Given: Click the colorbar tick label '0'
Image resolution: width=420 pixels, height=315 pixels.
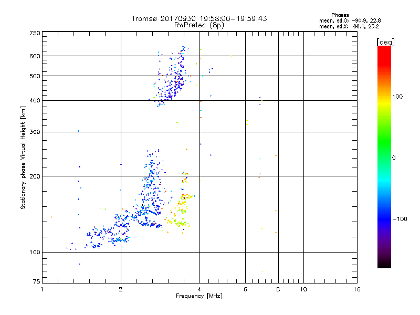Looking at the screenshot, I should [394, 157].
